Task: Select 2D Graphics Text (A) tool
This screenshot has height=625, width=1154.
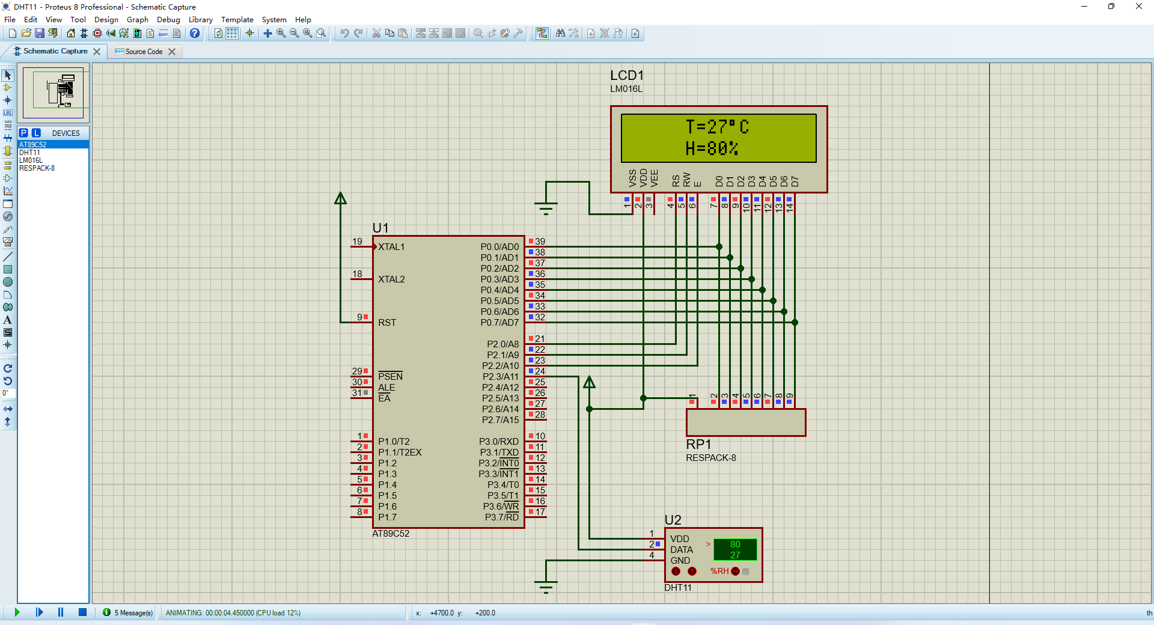Action: (8, 320)
